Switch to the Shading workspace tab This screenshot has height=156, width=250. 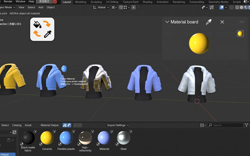click(147, 2)
